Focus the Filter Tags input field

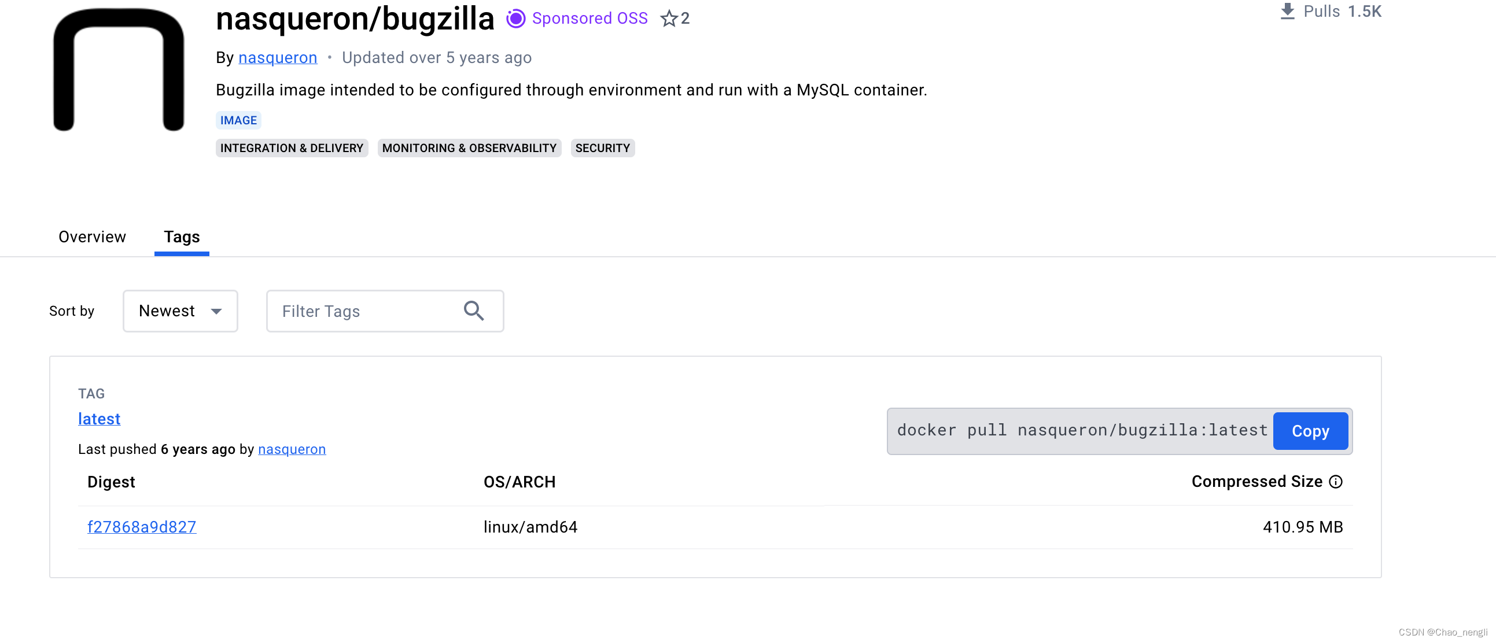366,312
